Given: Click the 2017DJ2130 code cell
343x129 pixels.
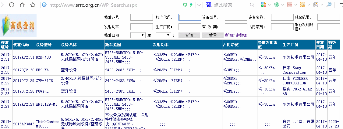Looking at the screenshot, I should pos(24,70).
